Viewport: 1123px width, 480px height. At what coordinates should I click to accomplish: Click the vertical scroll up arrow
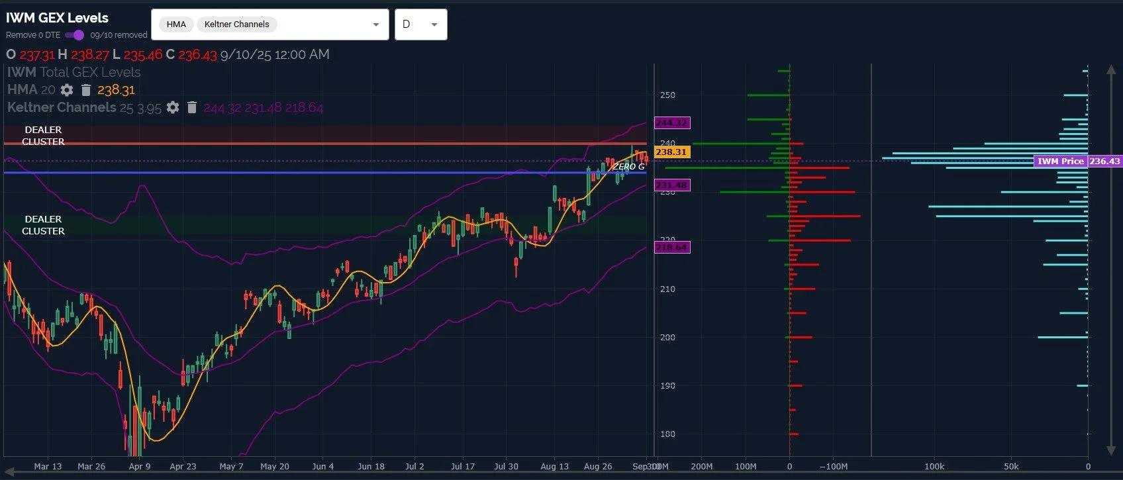coord(1111,70)
